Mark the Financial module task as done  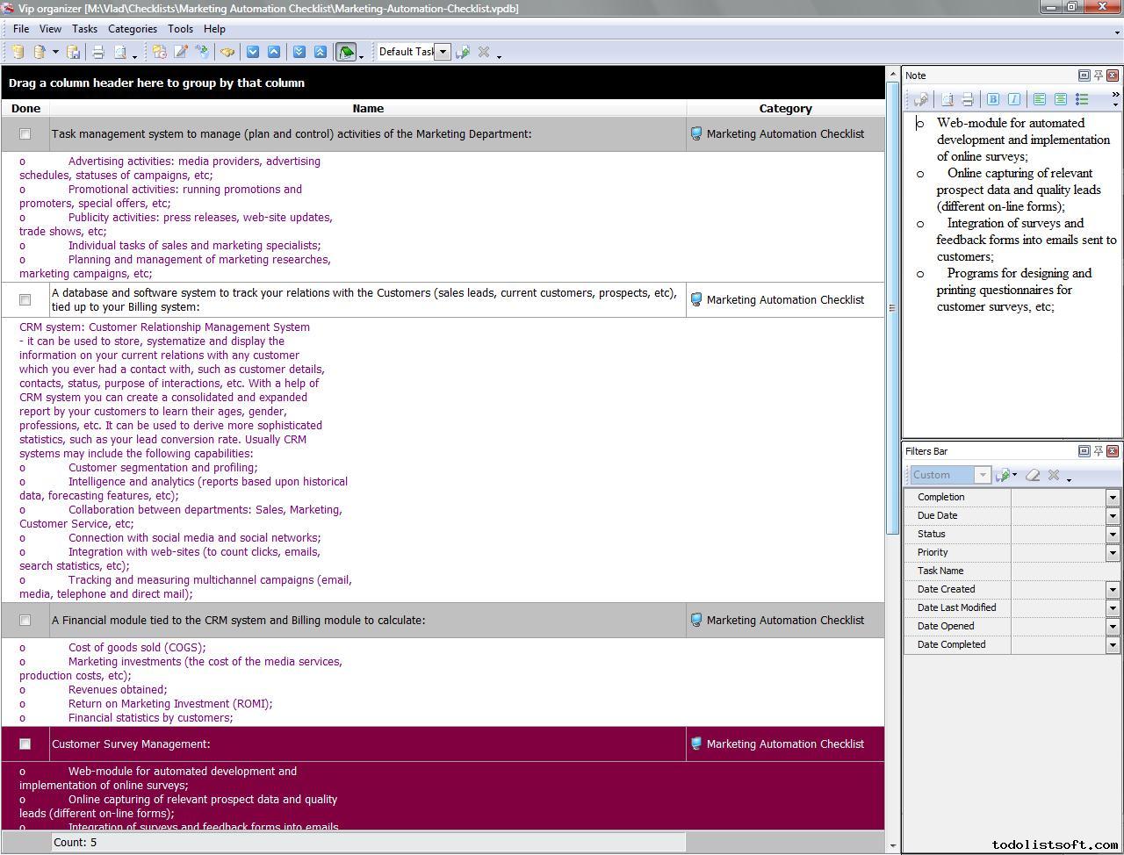25,621
